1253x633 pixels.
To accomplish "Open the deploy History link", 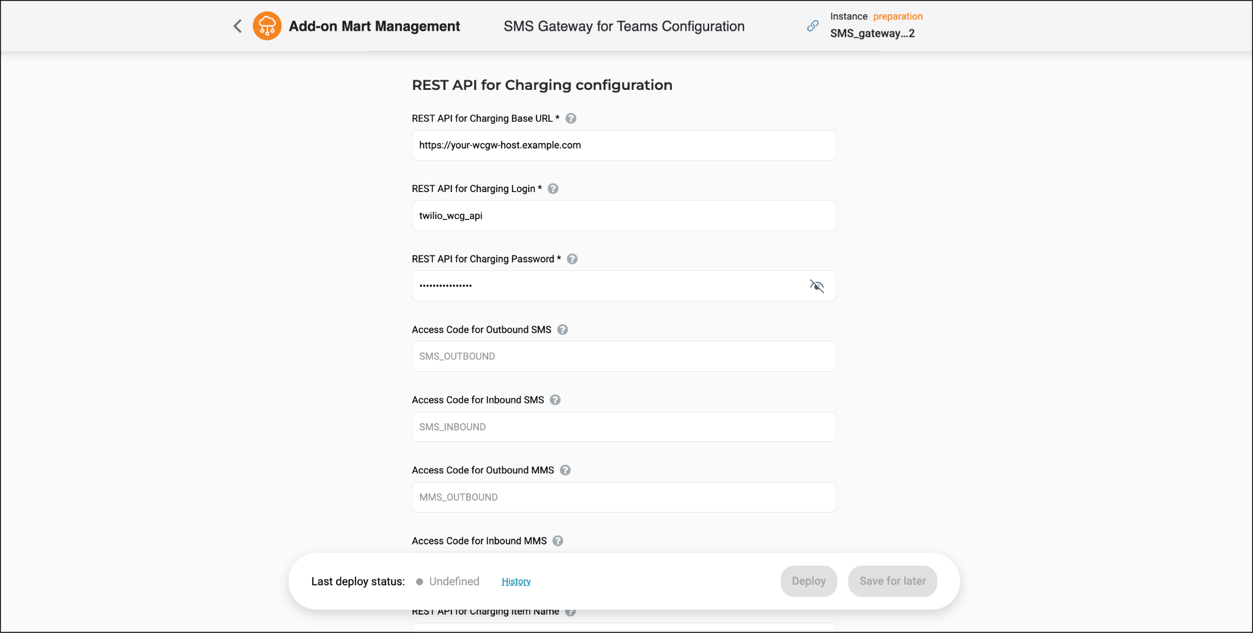I will 516,582.
